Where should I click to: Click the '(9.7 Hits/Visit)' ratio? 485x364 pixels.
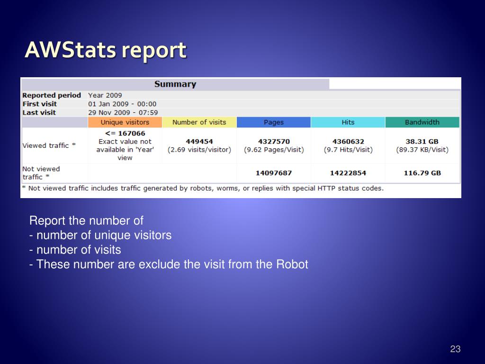pos(348,150)
